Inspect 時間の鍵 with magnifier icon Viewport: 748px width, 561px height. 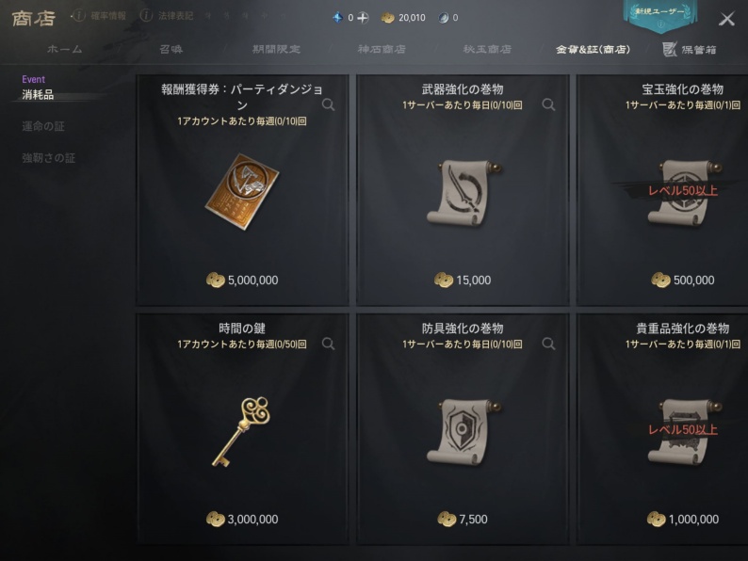tap(328, 344)
